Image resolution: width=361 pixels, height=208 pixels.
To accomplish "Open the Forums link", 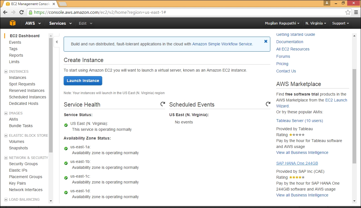I will (x=283, y=56).
